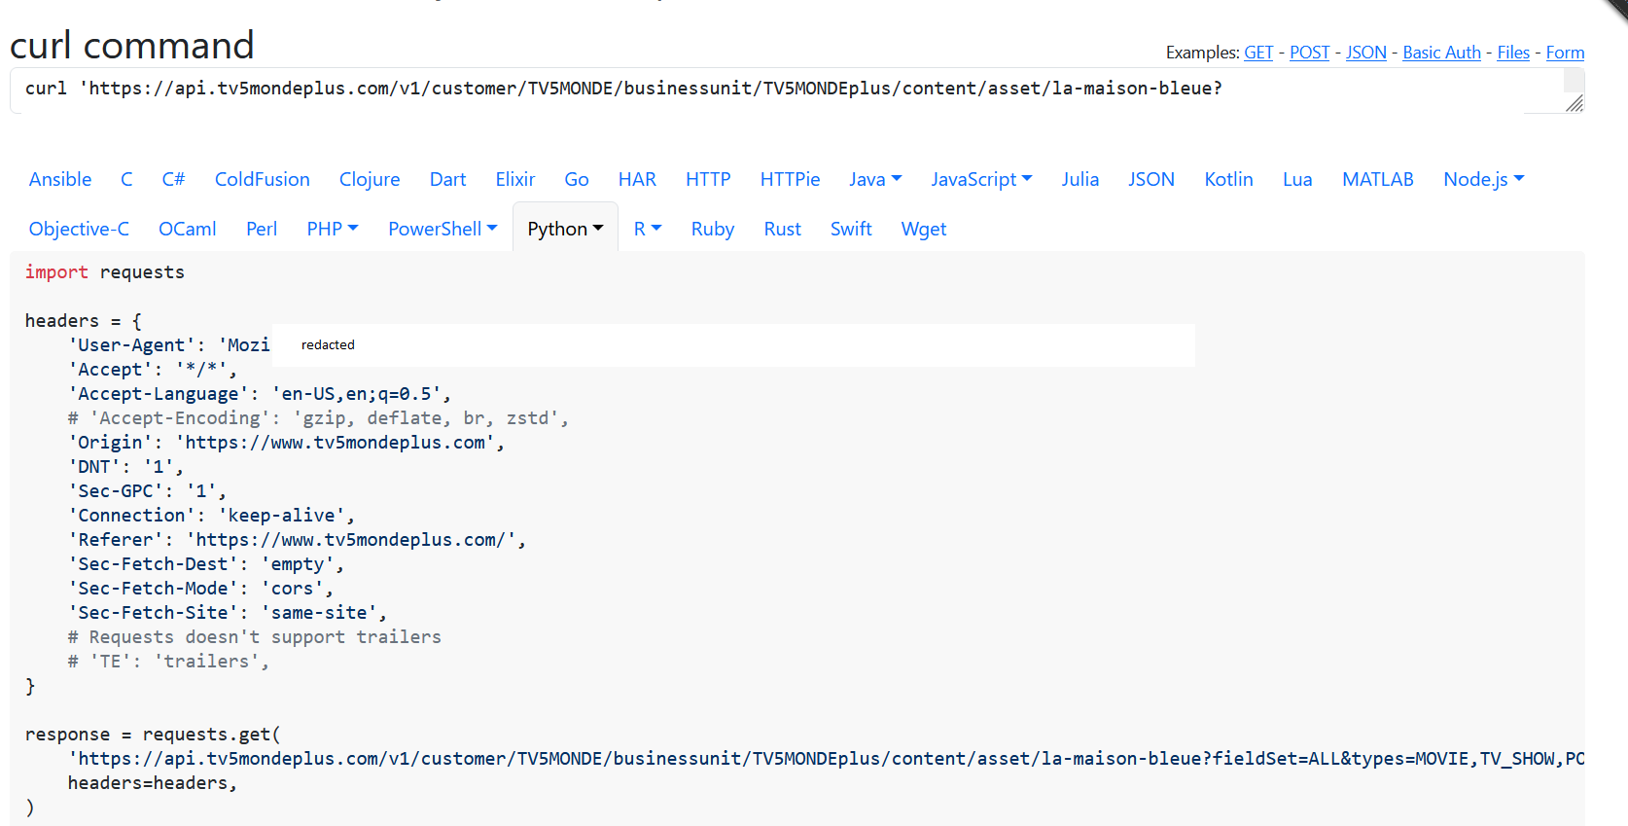
Task: Open the PowerShell dropdown menu
Action: 442,229
